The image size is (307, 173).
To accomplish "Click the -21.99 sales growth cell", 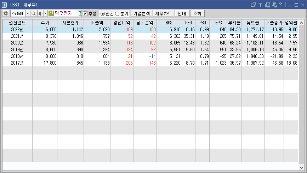I will click(274, 56).
